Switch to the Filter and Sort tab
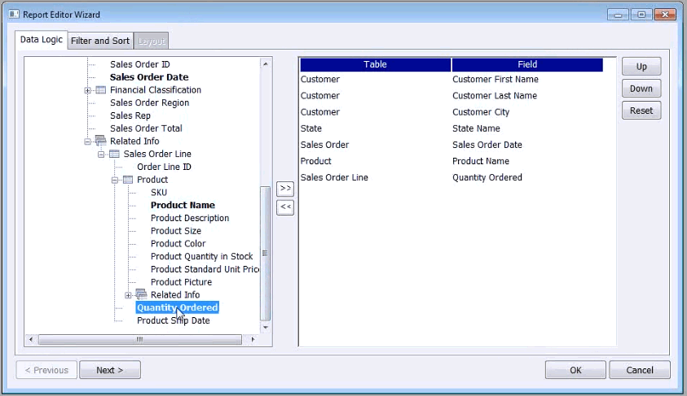 coord(100,41)
